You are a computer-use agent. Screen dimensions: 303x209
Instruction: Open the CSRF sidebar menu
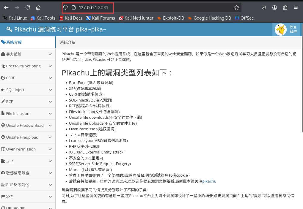click(x=28, y=78)
